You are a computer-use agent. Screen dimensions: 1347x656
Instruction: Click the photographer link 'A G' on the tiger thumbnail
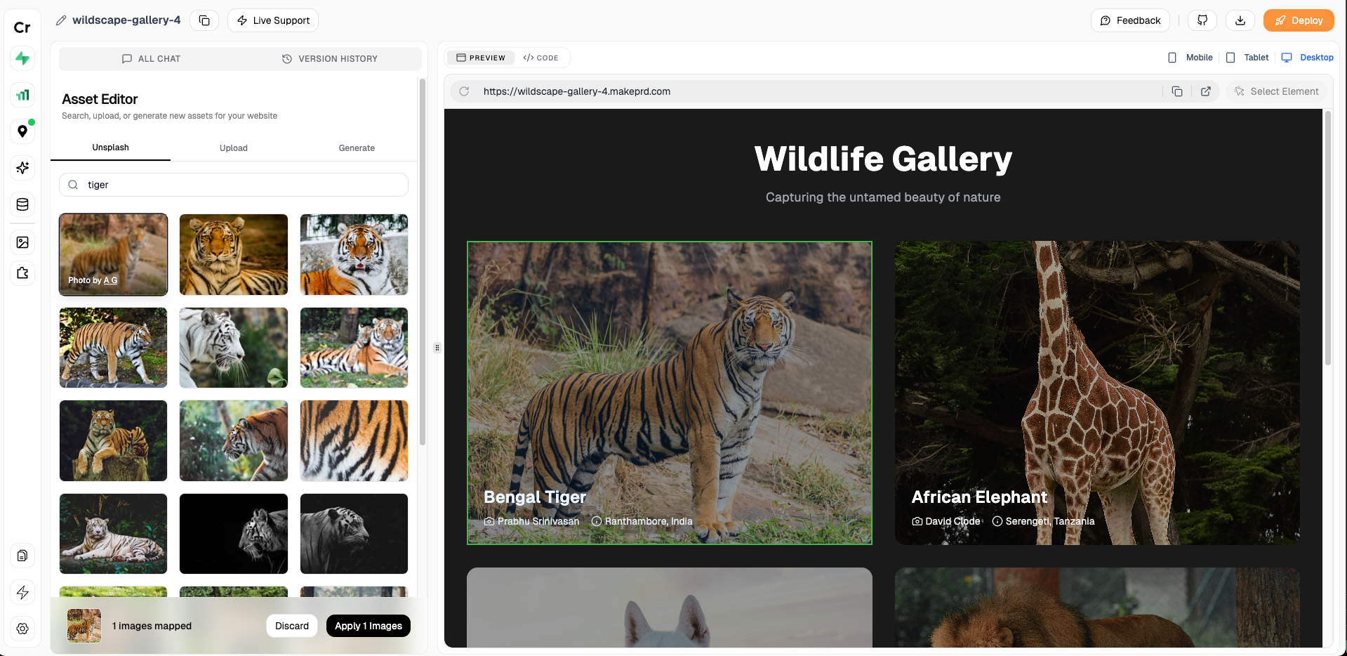click(110, 280)
